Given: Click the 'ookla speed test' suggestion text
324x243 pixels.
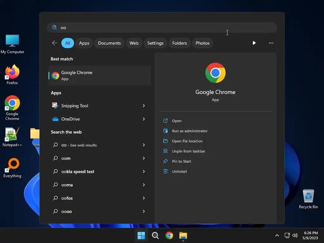Looking at the screenshot, I should coord(78,171).
